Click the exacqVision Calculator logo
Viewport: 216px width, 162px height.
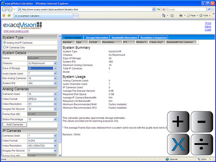[x=22, y=26]
